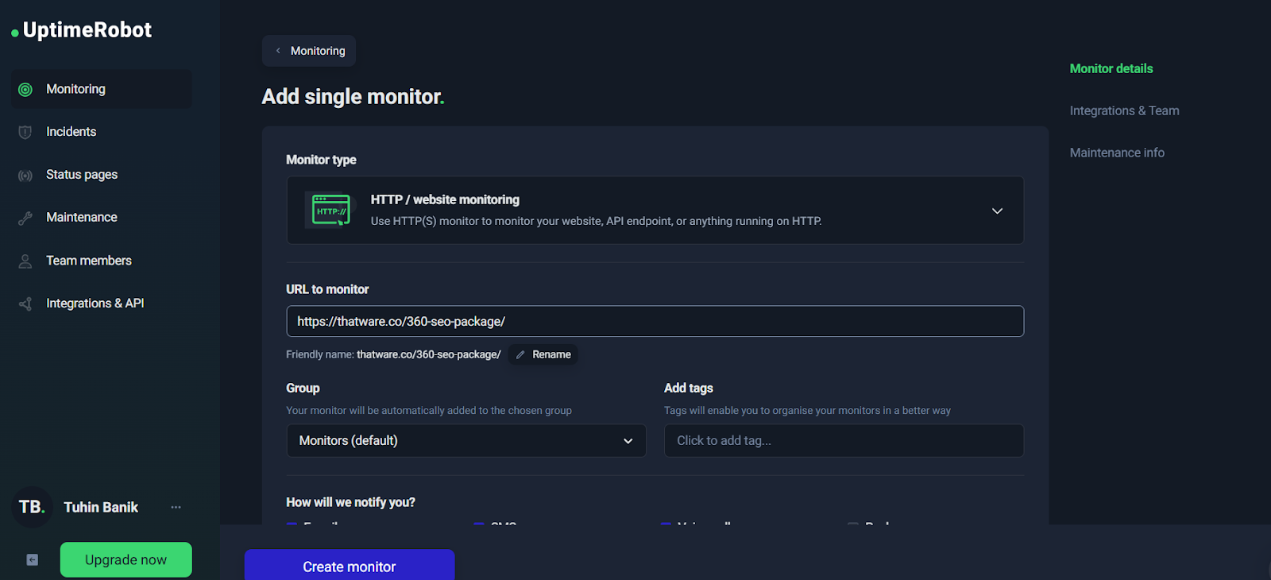
Task: Go to Maintenance info section
Action: [x=1117, y=153]
